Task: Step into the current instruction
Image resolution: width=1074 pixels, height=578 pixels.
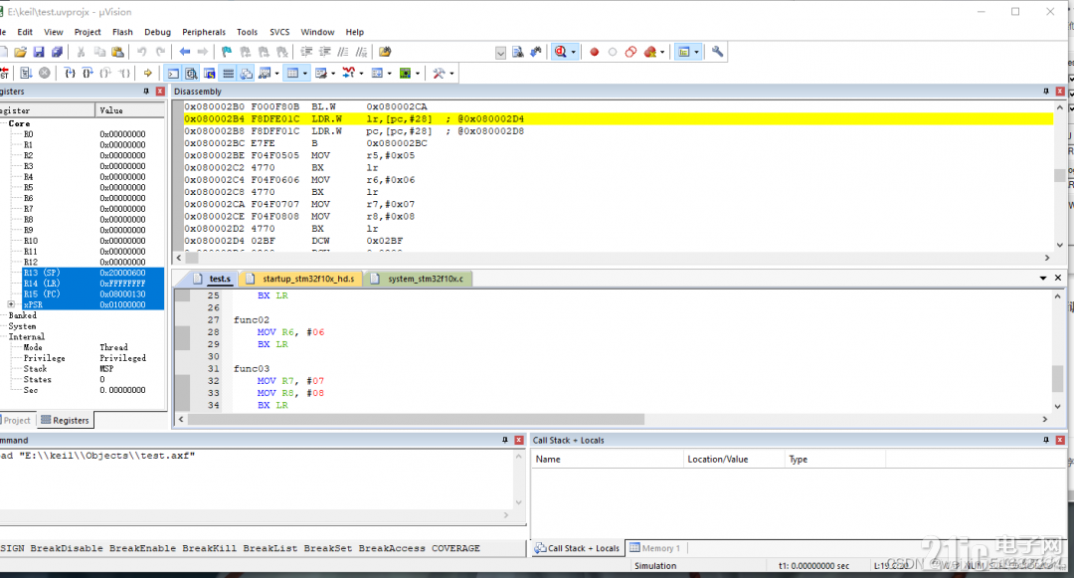Action: [x=70, y=74]
